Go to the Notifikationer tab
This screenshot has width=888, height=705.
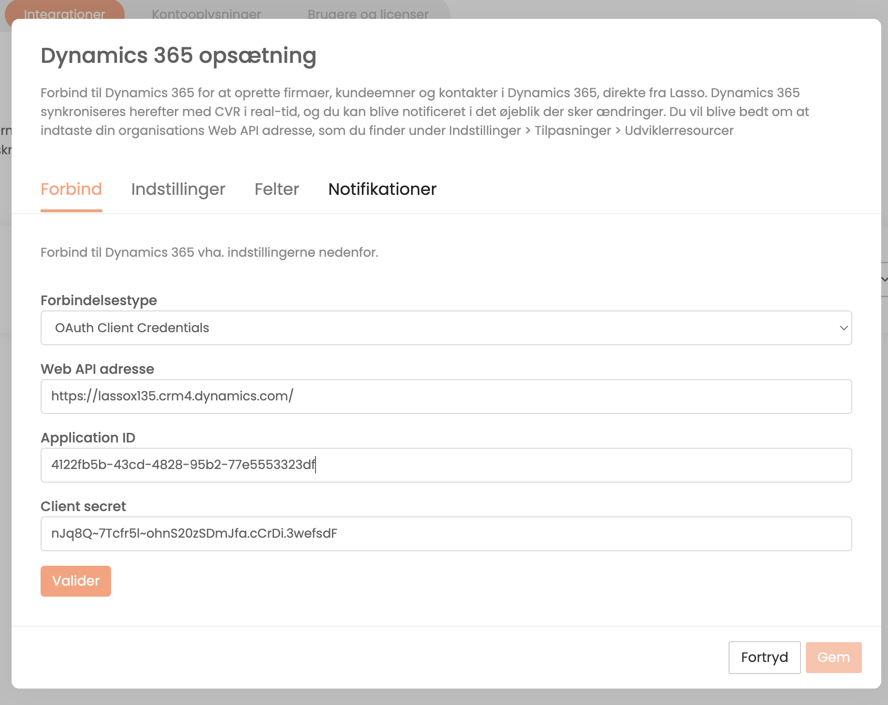pyautogui.click(x=382, y=189)
